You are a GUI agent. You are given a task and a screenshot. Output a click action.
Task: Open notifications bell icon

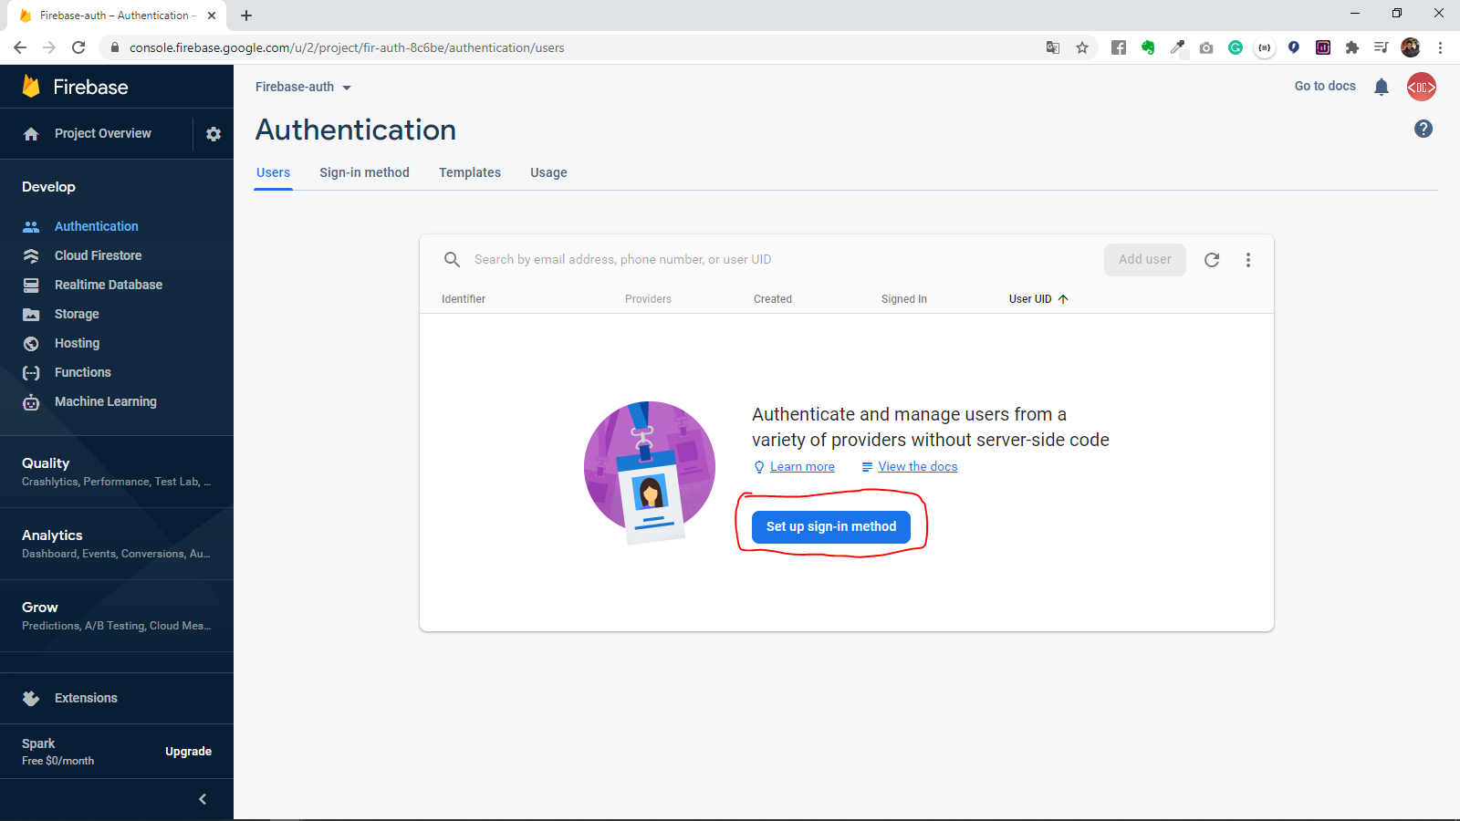(1382, 87)
